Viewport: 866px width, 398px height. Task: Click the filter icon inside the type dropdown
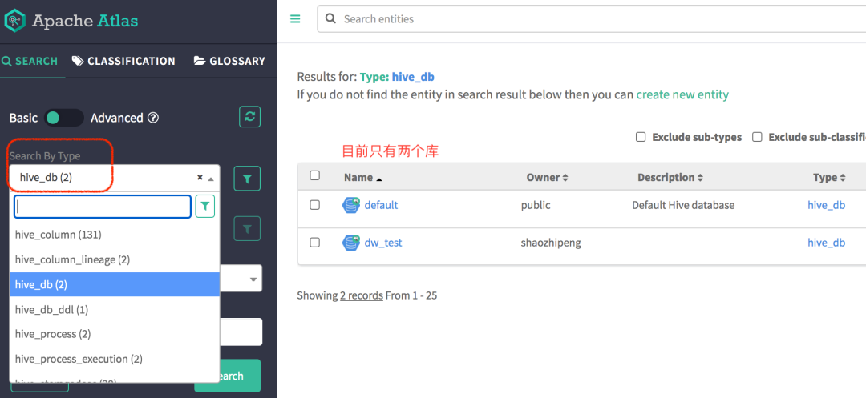point(205,206)
